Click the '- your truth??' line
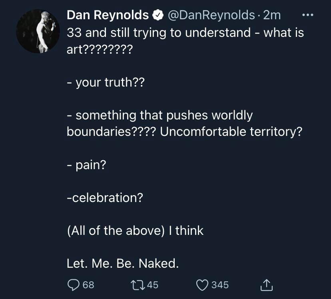This screenshot has height=299, width=331. coord(105,82)
